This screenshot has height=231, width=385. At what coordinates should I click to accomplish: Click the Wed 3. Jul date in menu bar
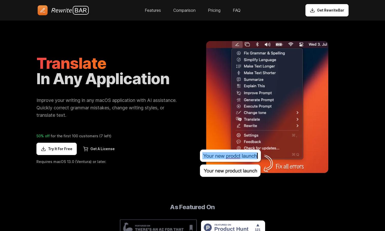[x=318, y=44]
